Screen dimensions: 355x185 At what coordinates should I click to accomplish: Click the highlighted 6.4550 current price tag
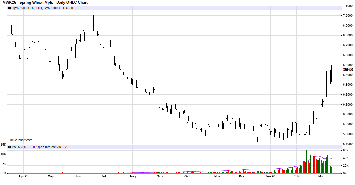pyautogui.click(x=348, y=69)
